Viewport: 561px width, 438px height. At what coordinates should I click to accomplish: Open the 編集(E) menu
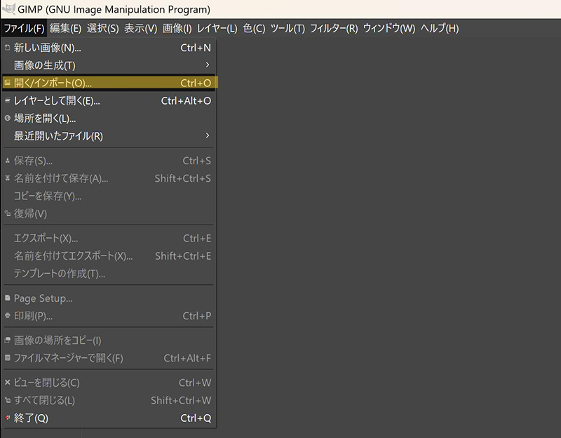[66, 28]
